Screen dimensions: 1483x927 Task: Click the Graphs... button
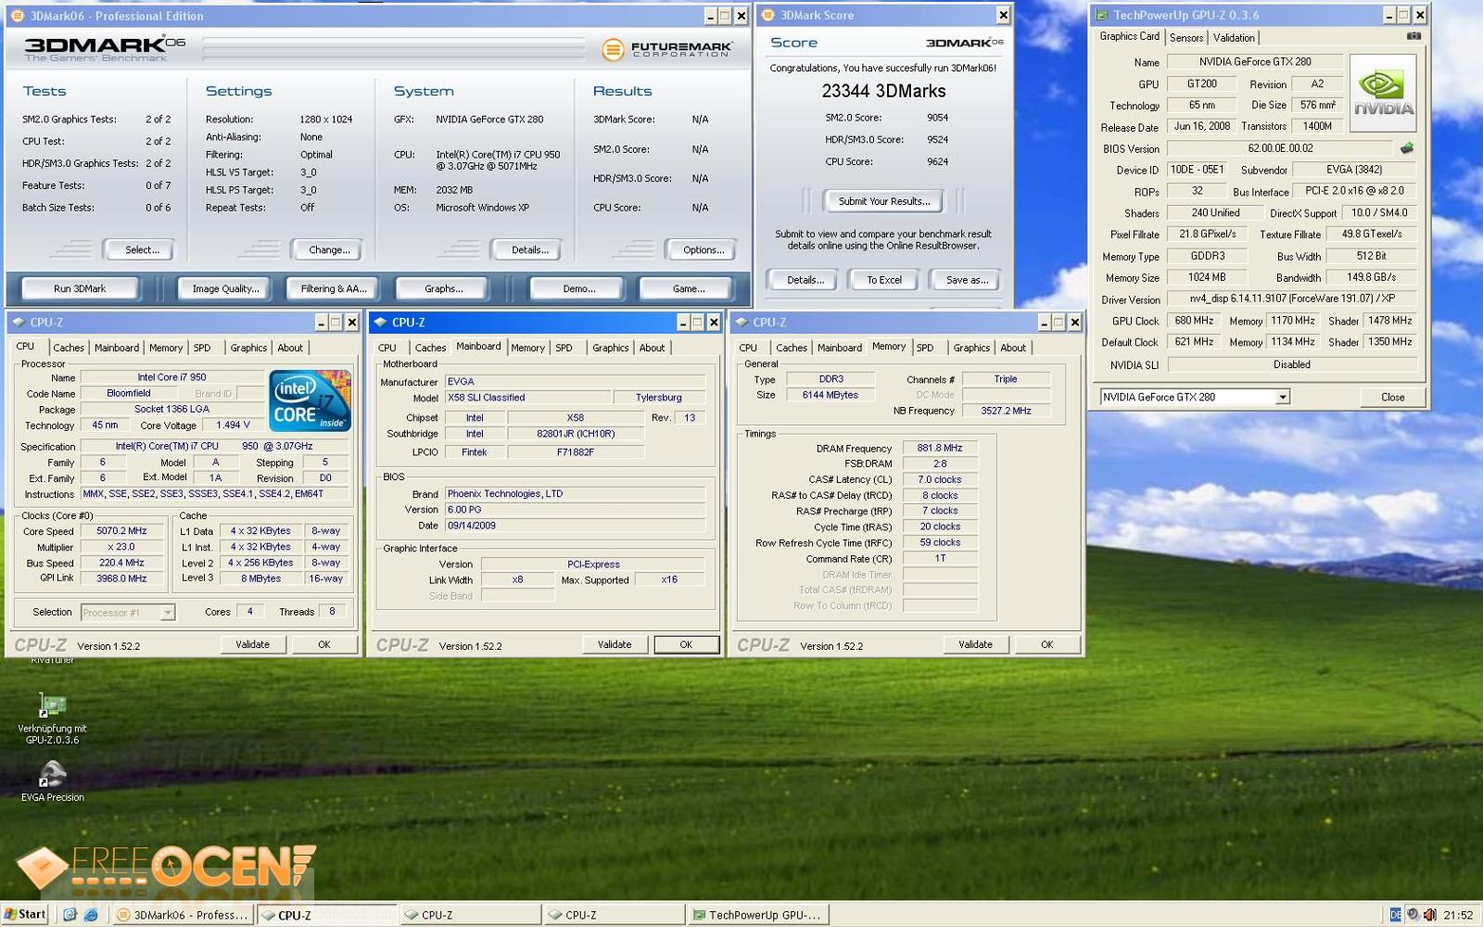pyautogui.click(x=443, y=288)
